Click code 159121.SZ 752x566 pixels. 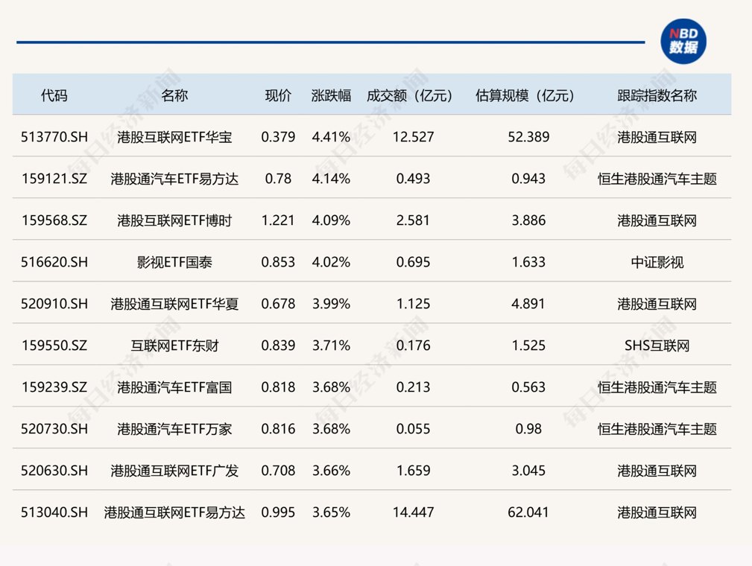click(x=54, y=179)
